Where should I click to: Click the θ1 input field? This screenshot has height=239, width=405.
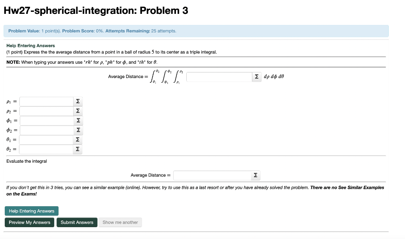click(45, 139)
